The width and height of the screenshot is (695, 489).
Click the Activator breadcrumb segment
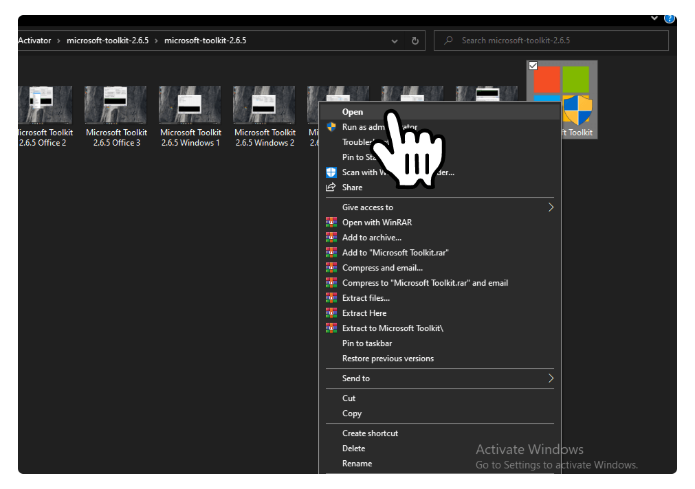(34, 41)
